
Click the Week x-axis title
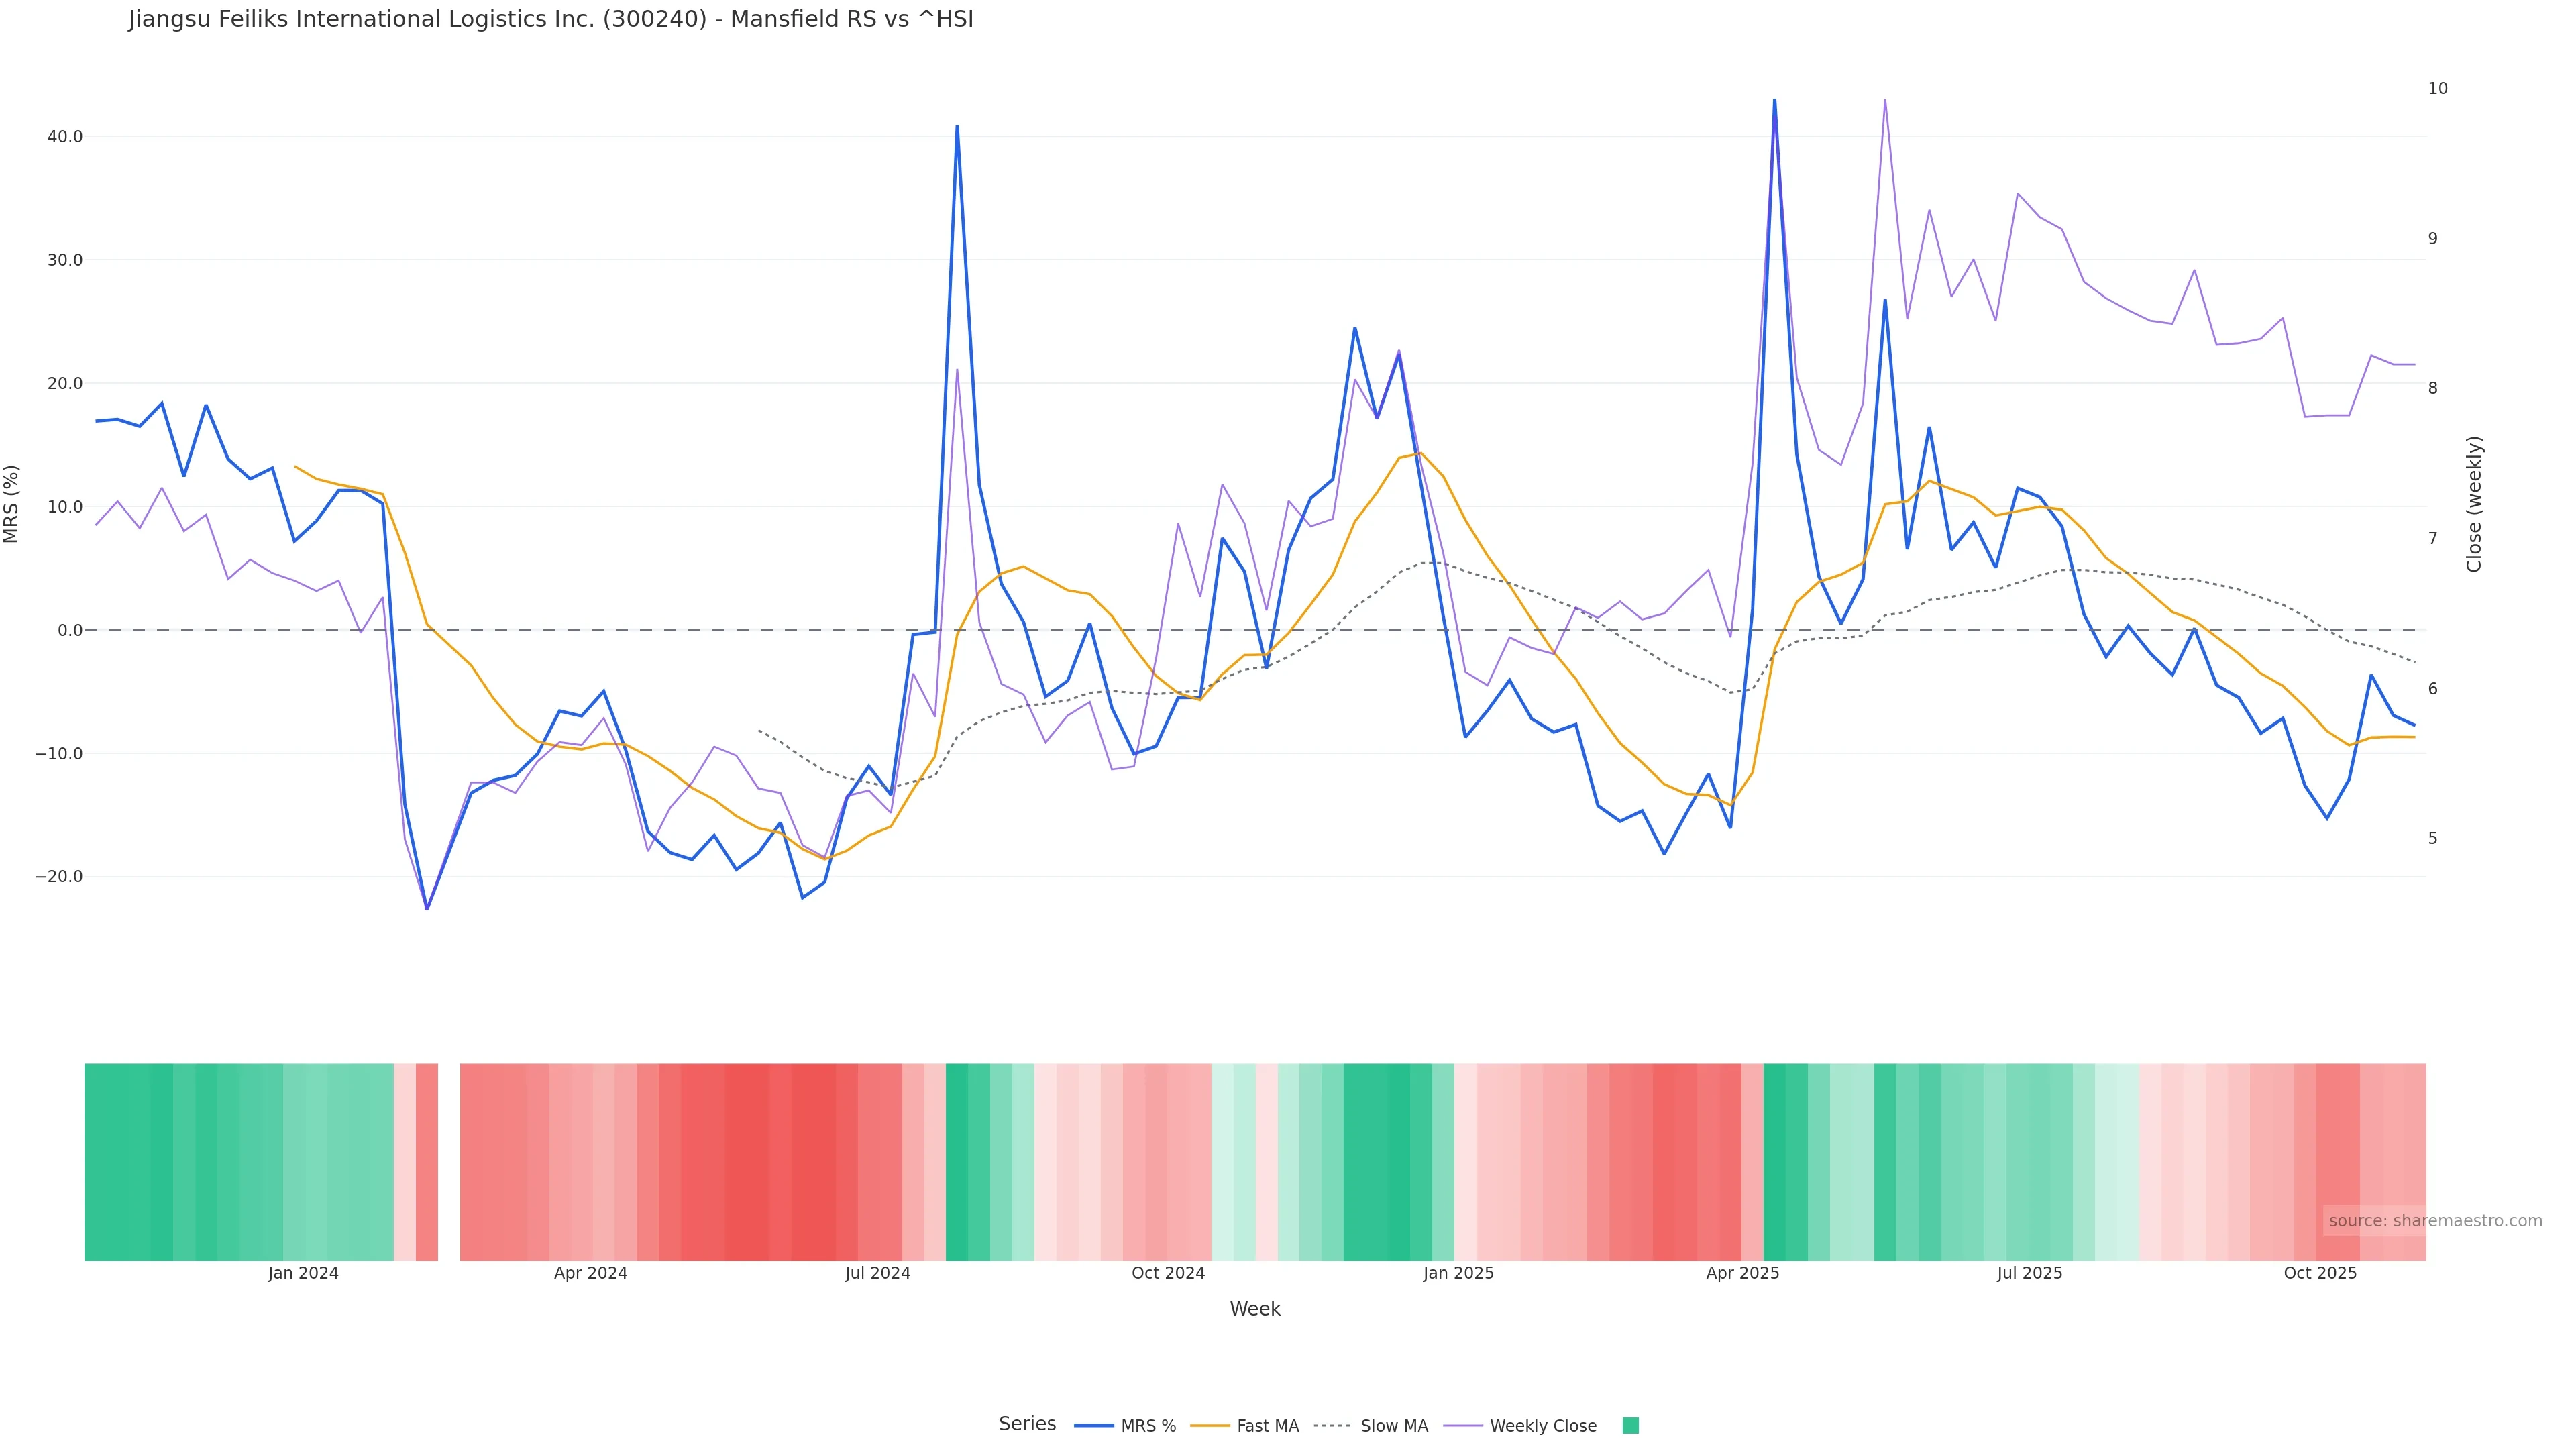[1255, 1309]
